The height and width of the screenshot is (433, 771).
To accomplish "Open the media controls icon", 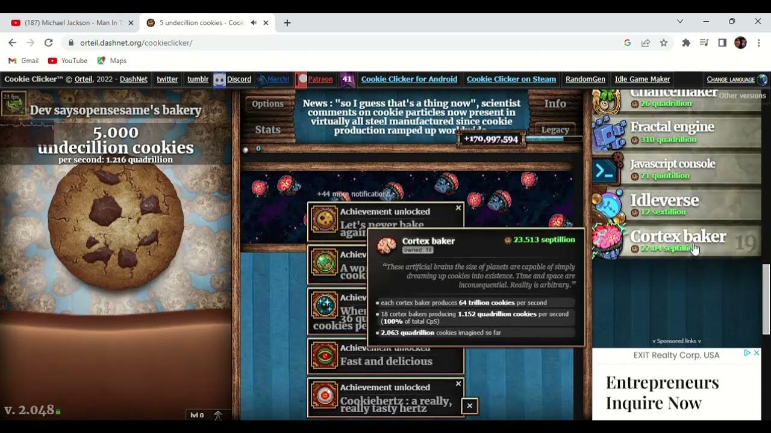I will coord(704,43).
